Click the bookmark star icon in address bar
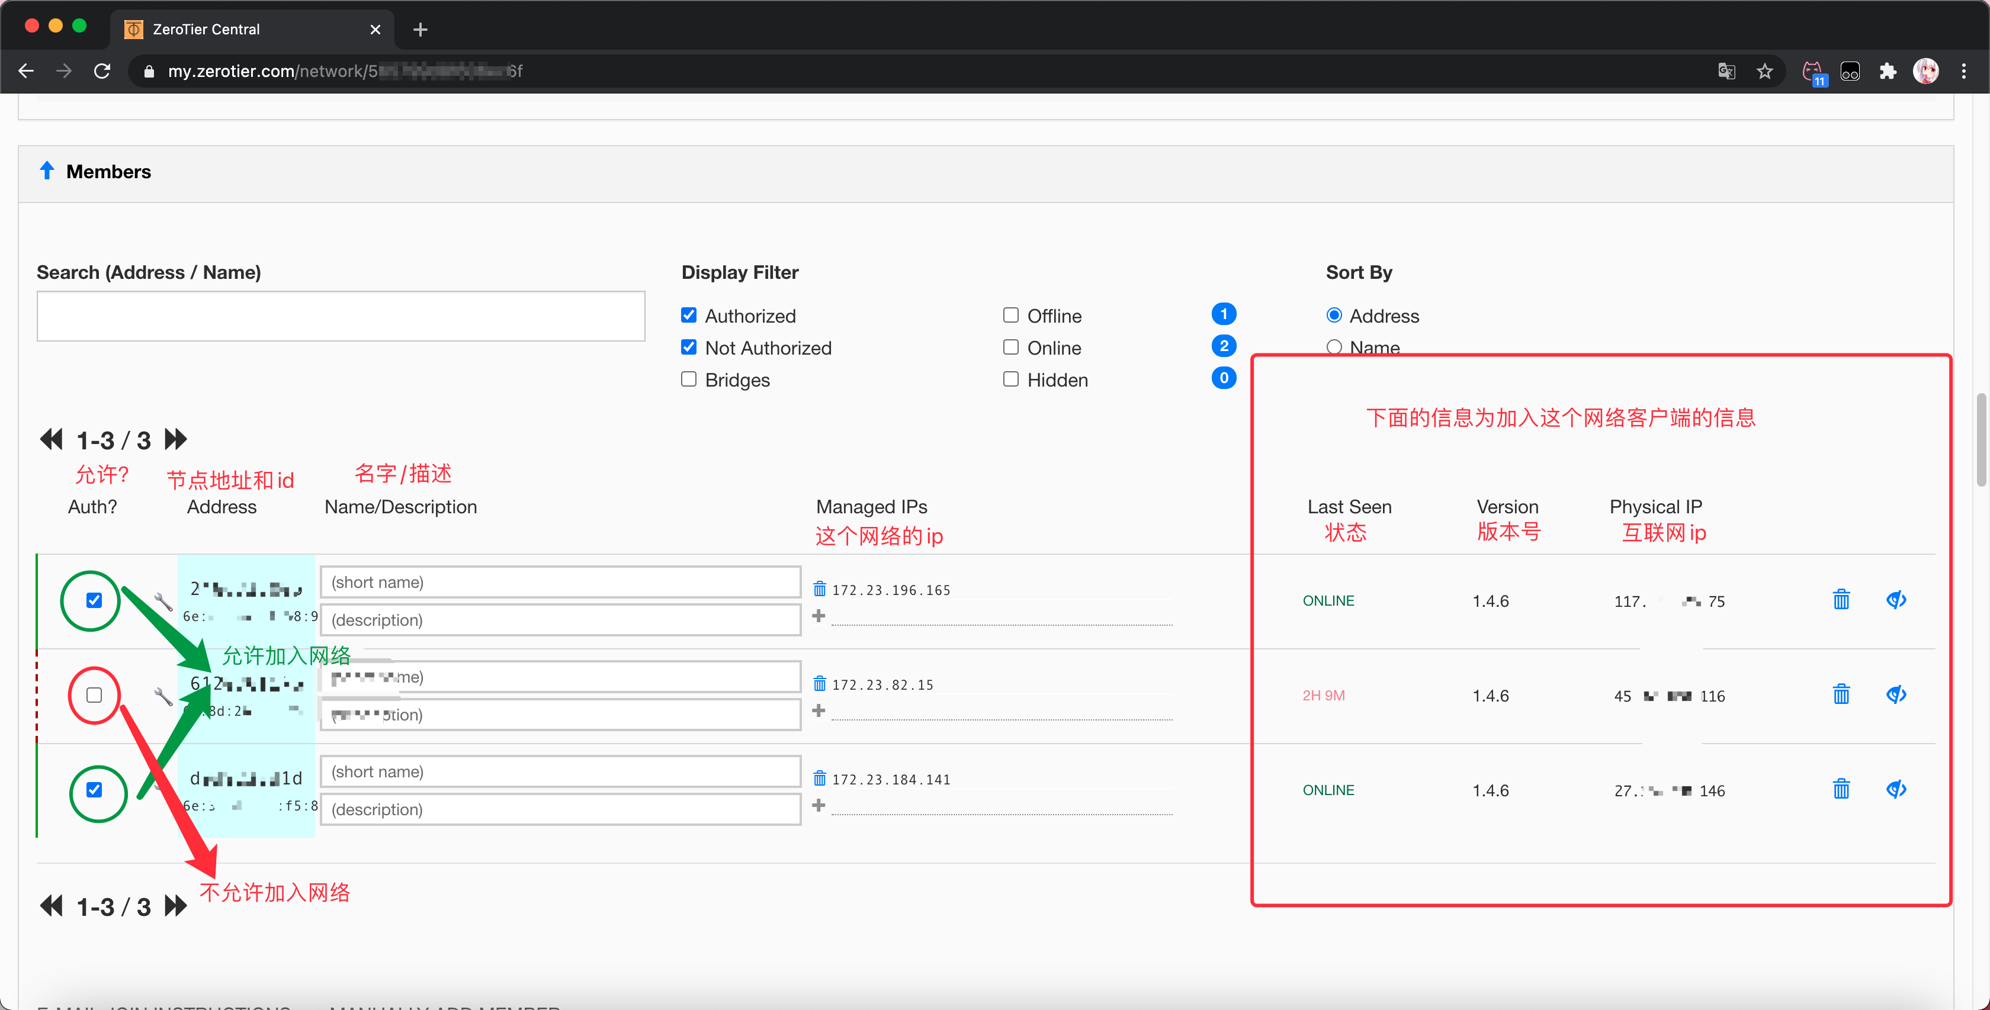 point(1764,72)
